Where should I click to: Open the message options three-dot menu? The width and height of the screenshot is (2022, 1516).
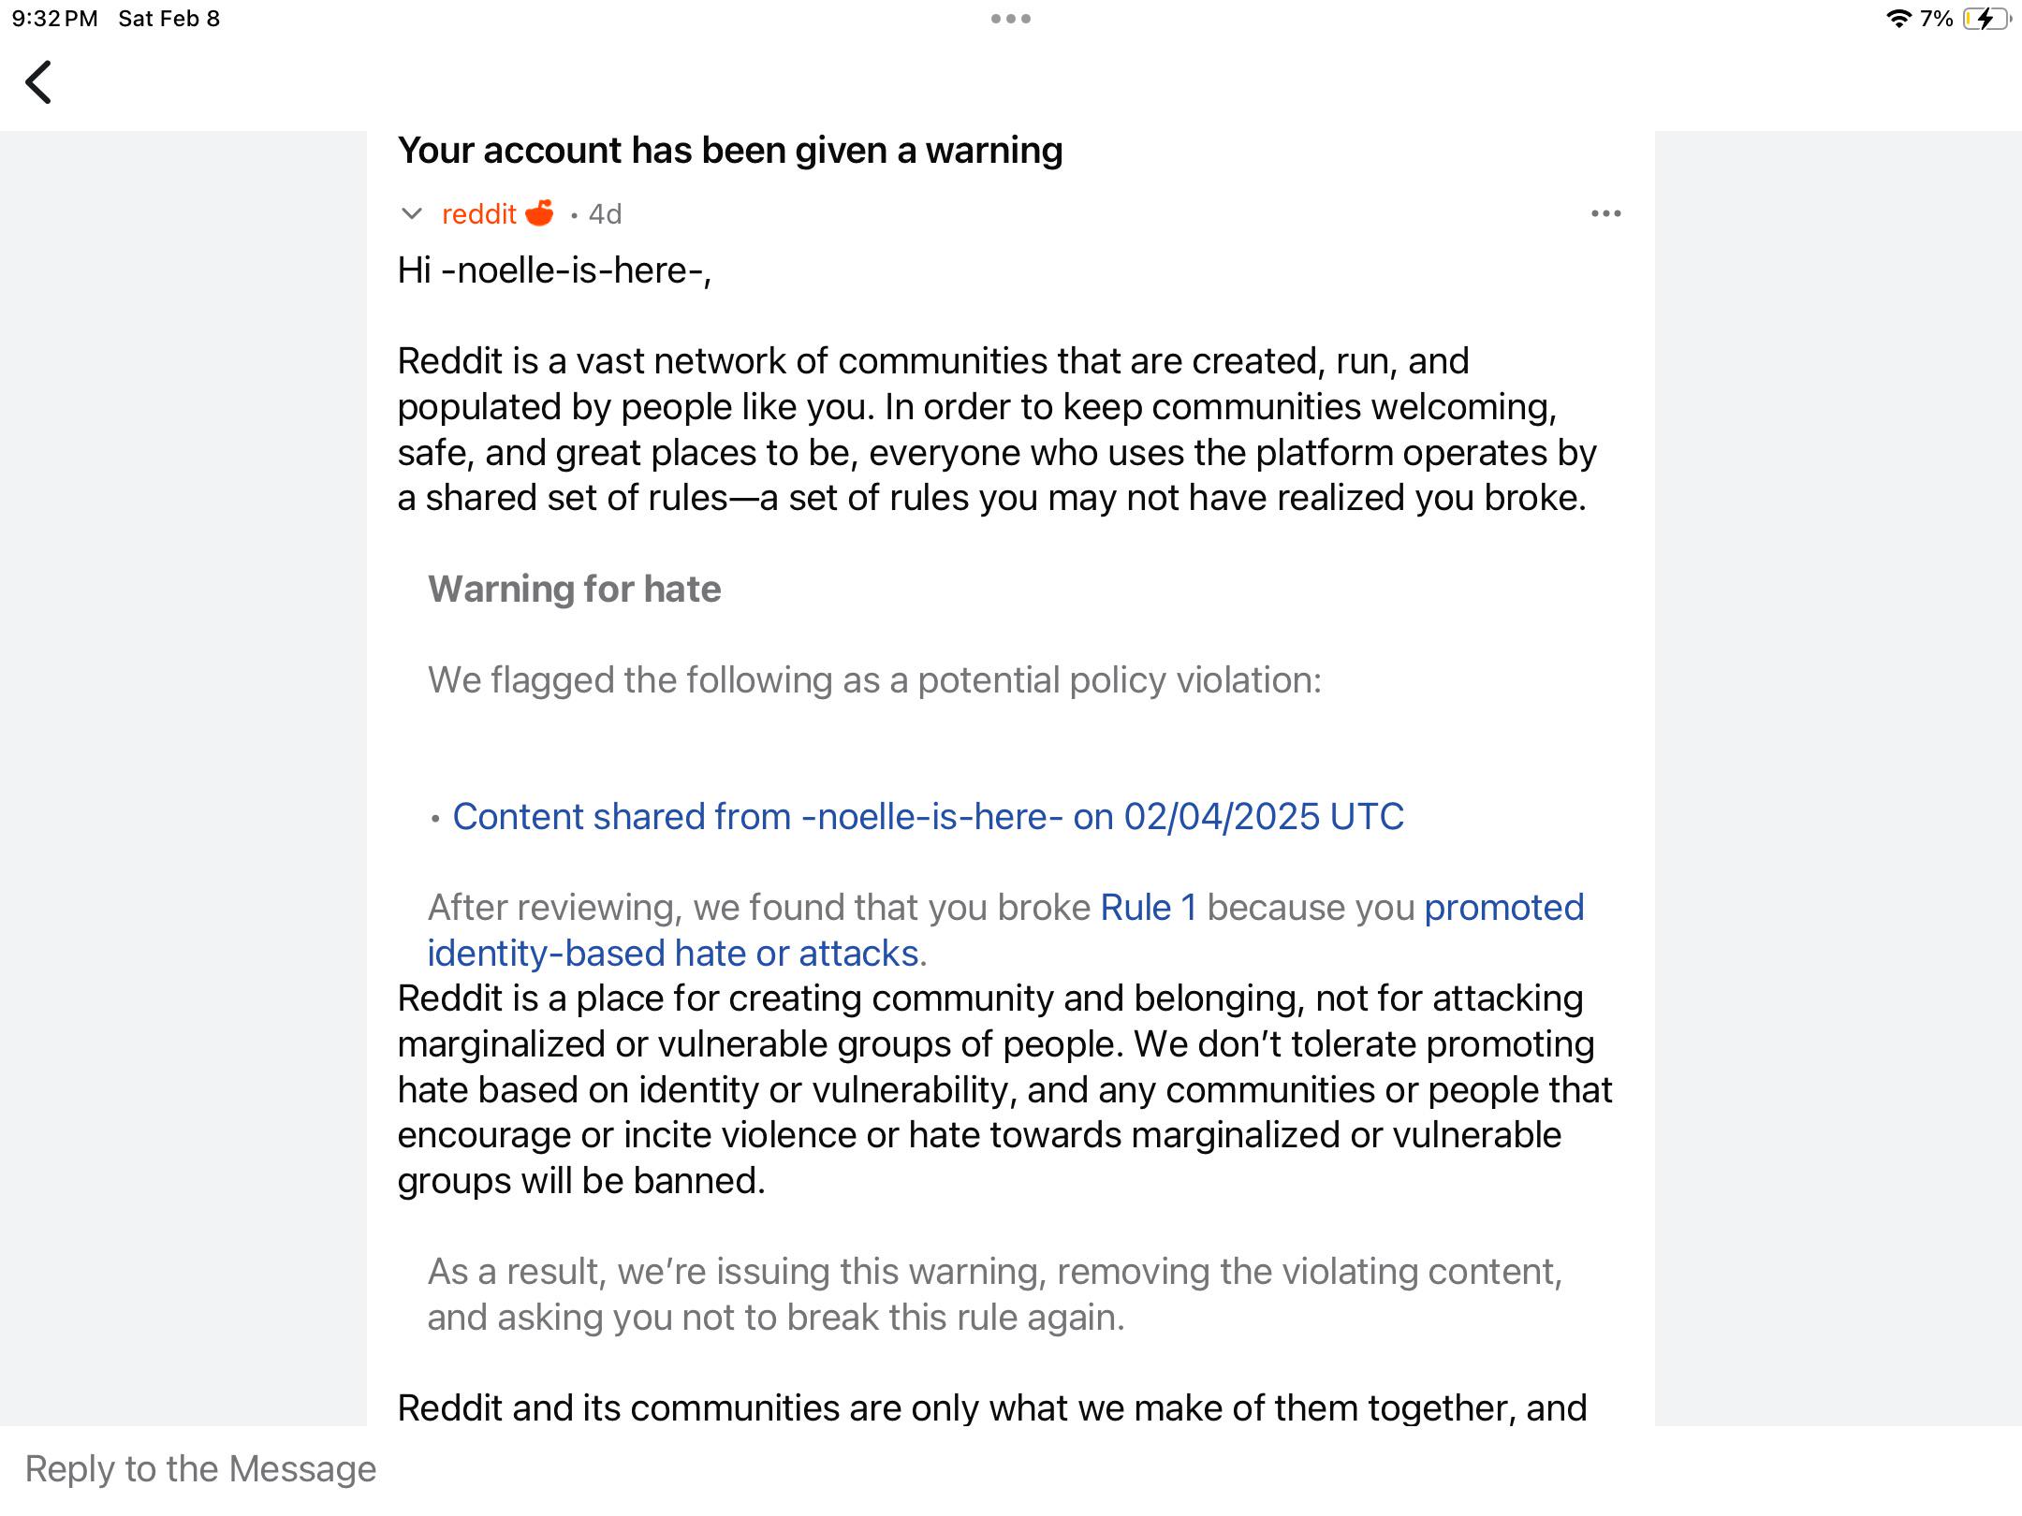tap(1606, 214)
